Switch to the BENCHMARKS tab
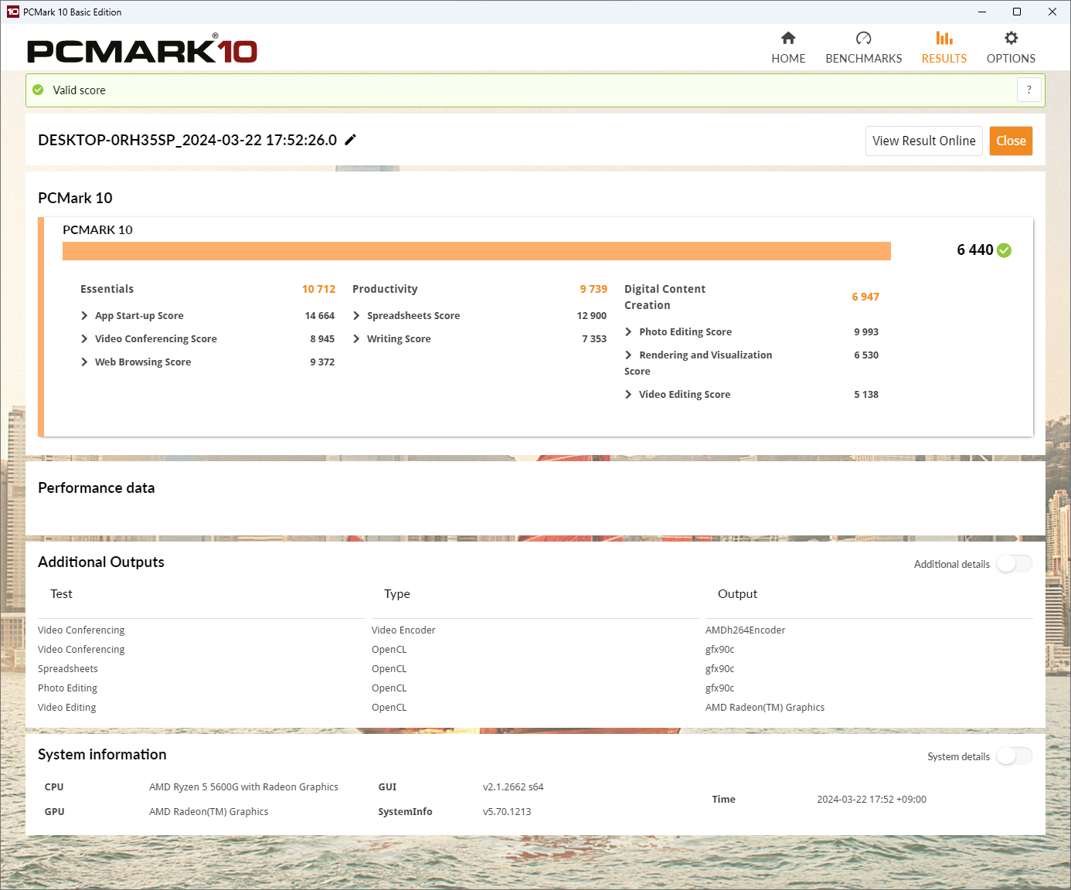This screenshot has width=1071, height=890. [x=863, y=48]
